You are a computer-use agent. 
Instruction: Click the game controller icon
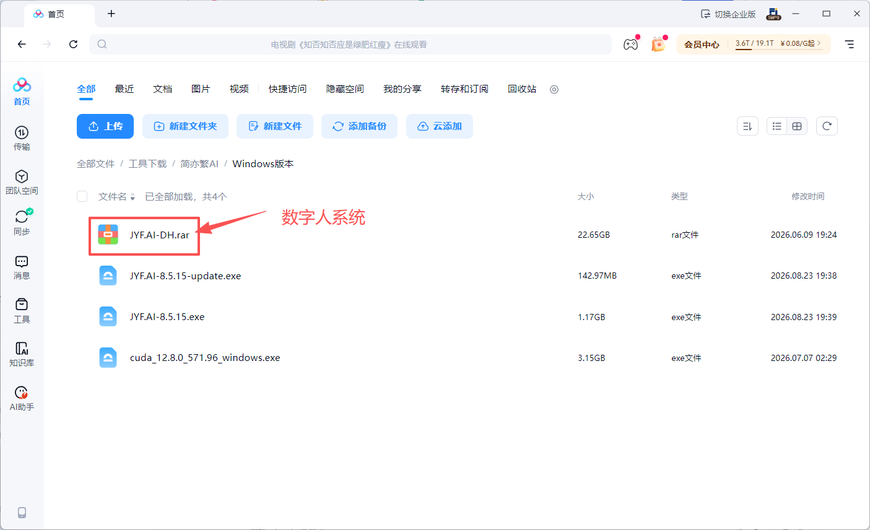tap(630, 44)
